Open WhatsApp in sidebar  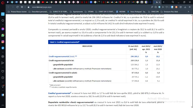coord(3,35)
